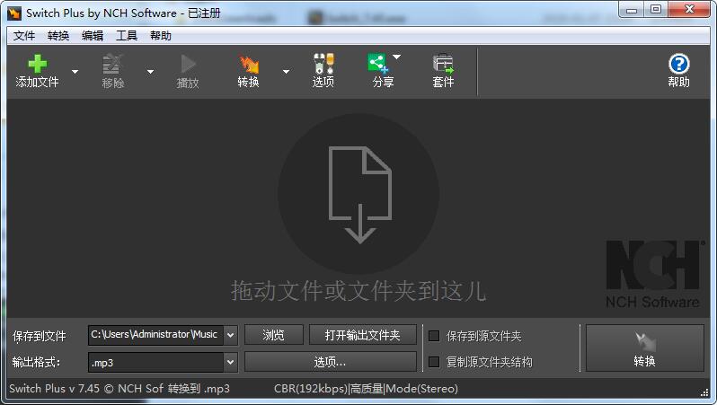Expand the 输出格式 .mp3 dropdown
The height and width of the screenshot is (405, 717).
(x=230, y=362)
